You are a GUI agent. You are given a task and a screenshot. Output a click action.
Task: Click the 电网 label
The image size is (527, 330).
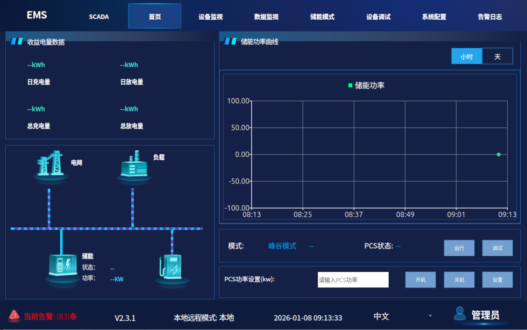76,163
